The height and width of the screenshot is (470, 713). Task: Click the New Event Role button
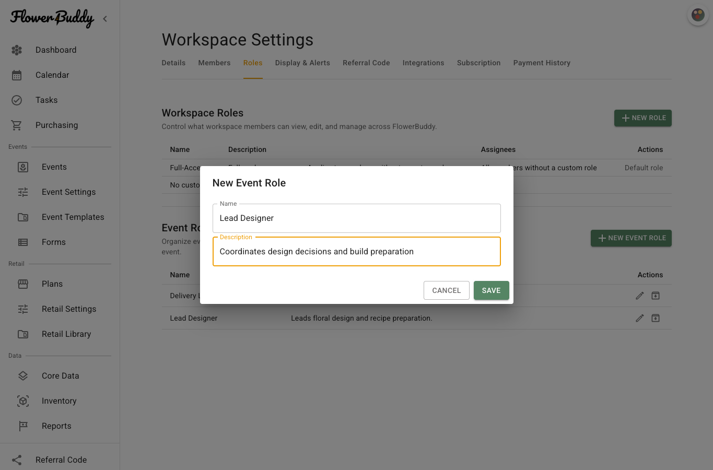pos(631,238)
